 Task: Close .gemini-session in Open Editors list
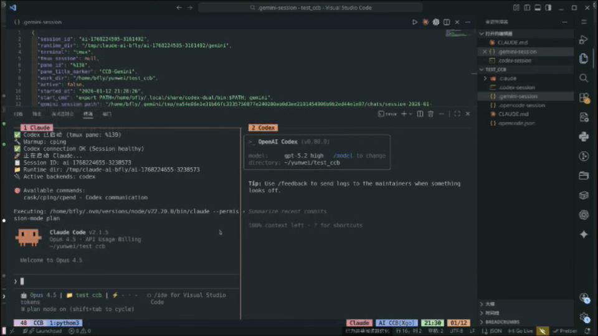click(x=485, y=52)
